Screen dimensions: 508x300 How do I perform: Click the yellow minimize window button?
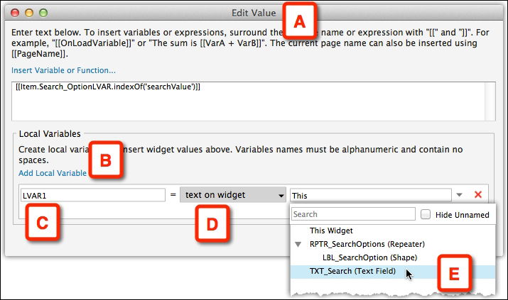31,13
